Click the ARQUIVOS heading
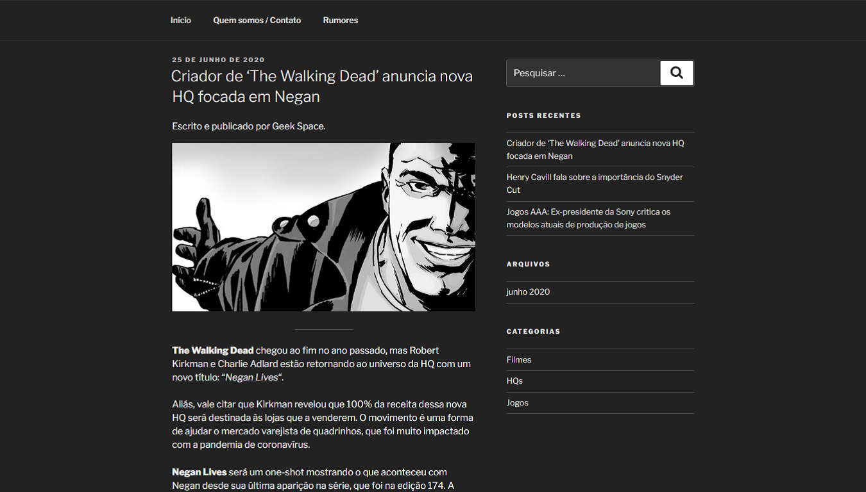 point(528,264)
